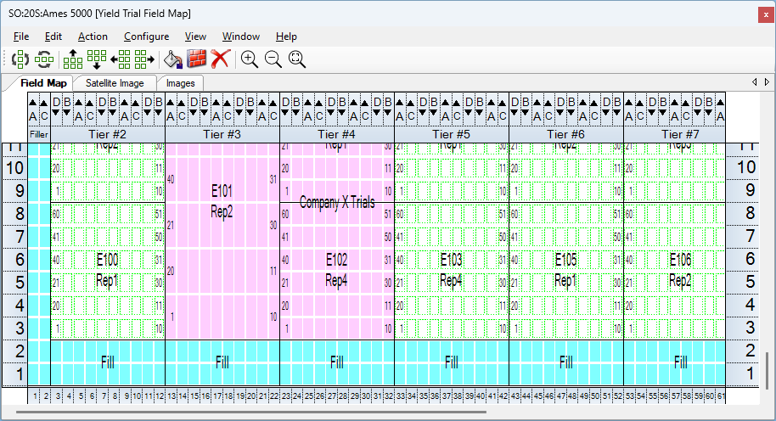Click the zoom-to-fit magnifier icon
Screen dimensions: 776x421
[x=297, y=59]
